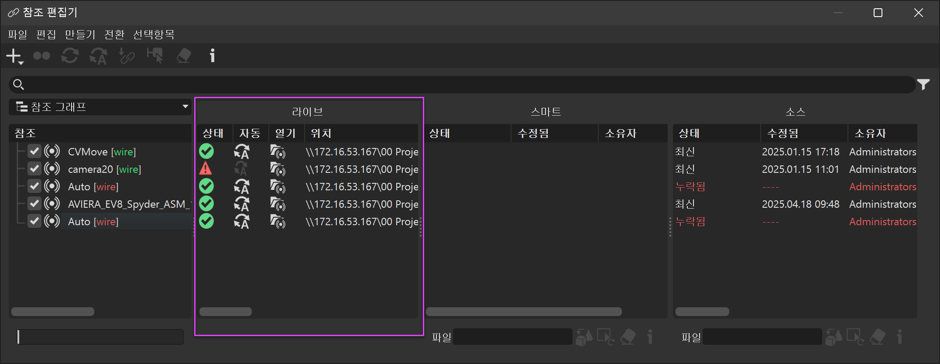Image resolution: width=940 pixels, height=364 pixels.
Task: Click the info icon beside the 소스 파일 field
Action: (900, 337)
